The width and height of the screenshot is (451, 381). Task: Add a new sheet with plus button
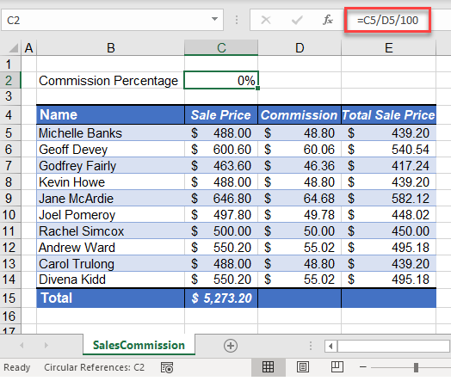231,346
